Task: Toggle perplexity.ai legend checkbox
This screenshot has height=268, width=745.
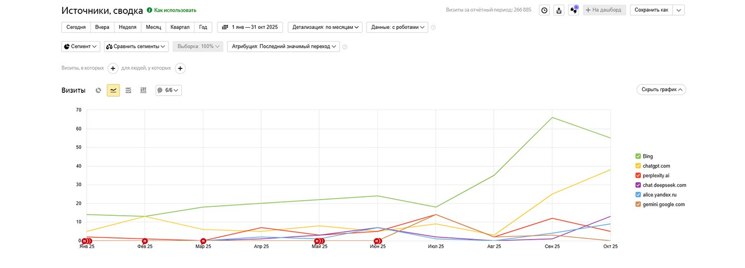Action: pos(638,175)
